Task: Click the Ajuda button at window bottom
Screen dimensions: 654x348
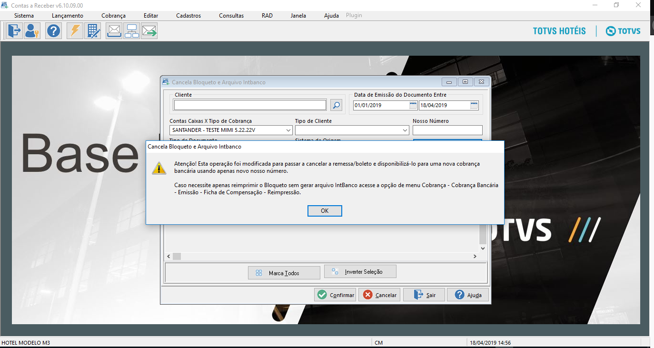Action: (468, 295)
